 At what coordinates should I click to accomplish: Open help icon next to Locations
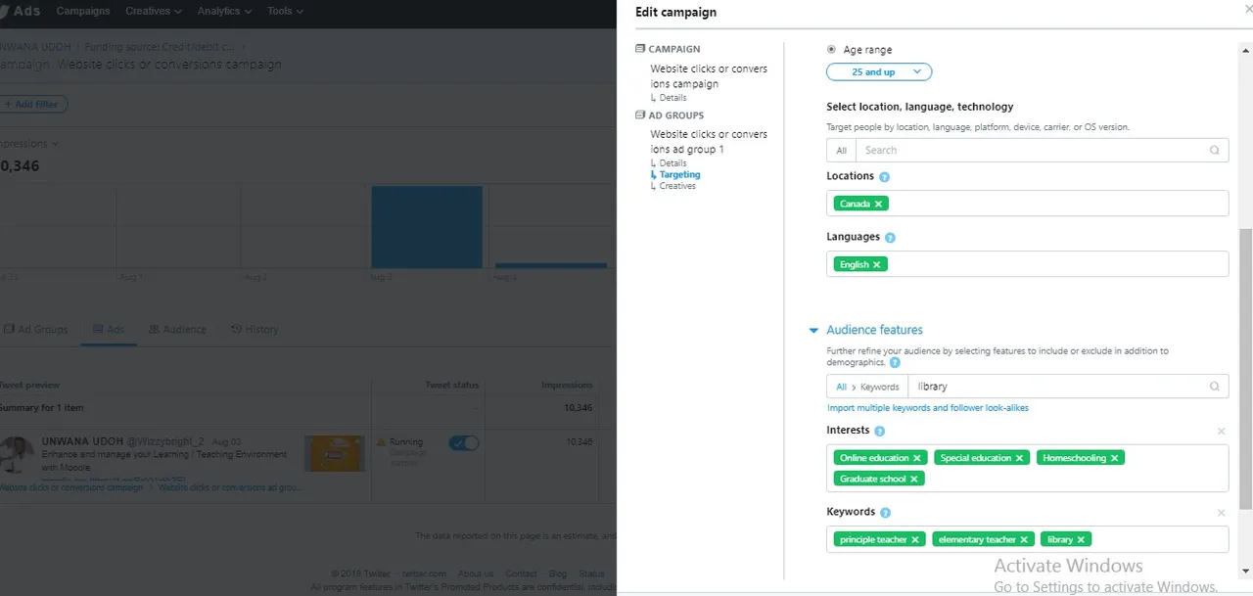click(x=884, y=177)
